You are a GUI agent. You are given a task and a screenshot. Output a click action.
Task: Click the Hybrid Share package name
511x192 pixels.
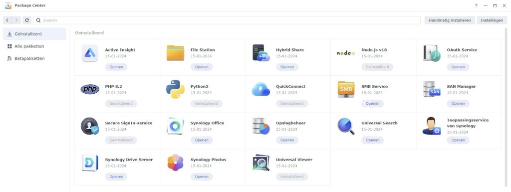290,50
